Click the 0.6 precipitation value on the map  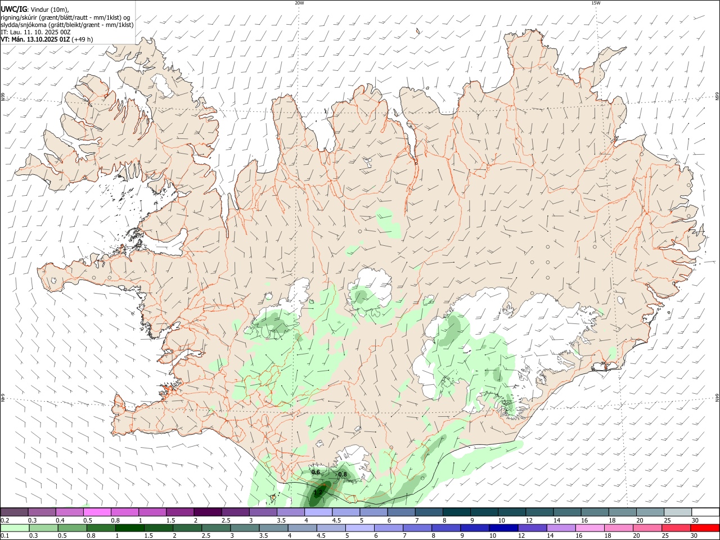click(316, 472)
